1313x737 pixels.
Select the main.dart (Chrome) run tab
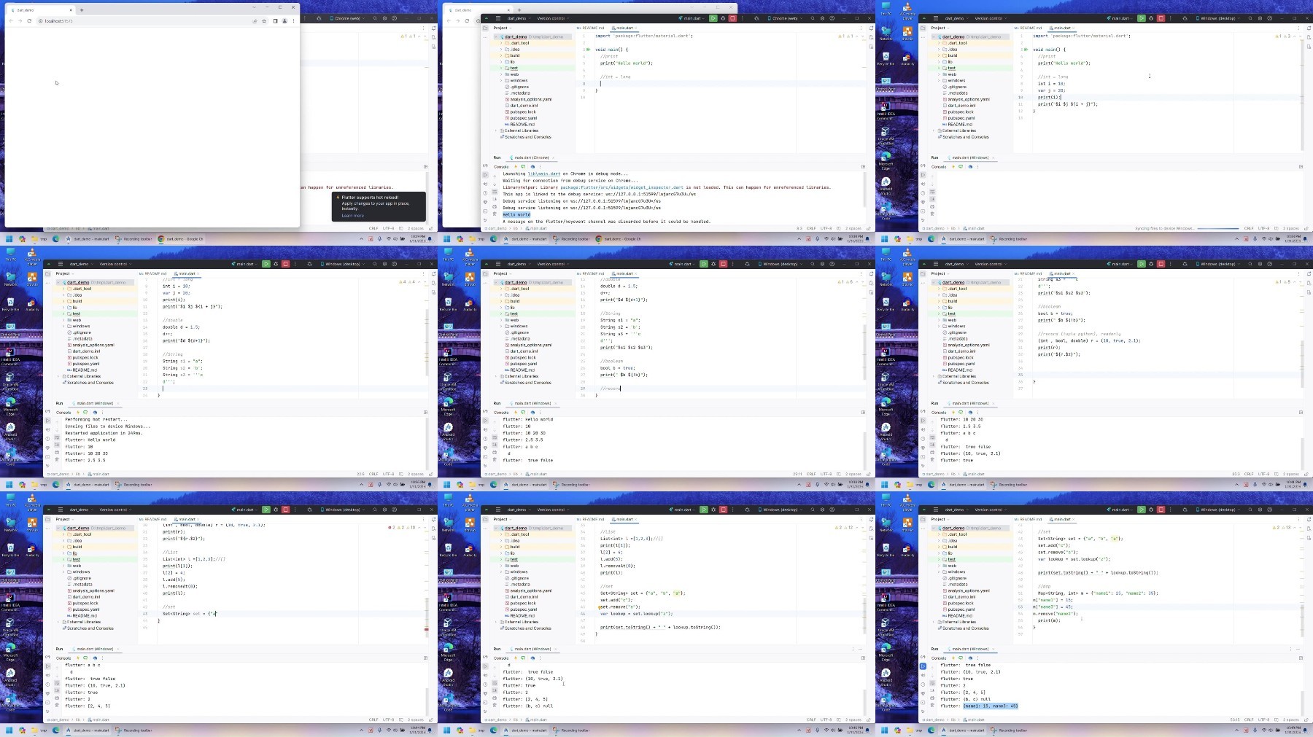pos(531,157)
